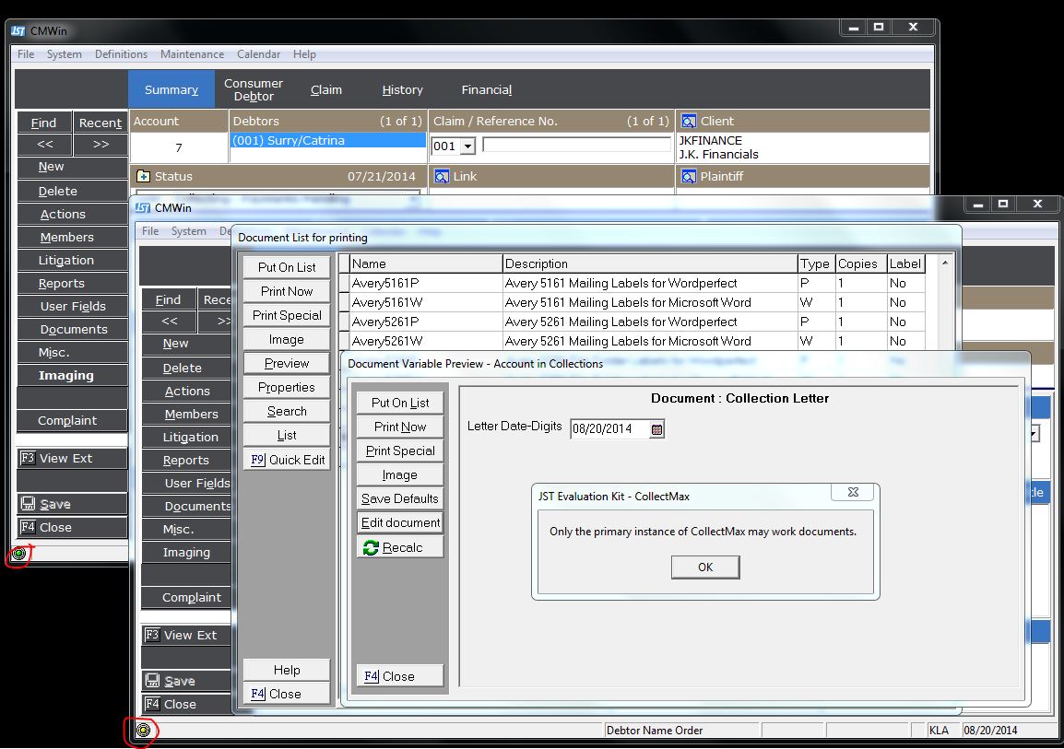Switch to the Financial tab
The height and width of the screenshot is (749, 1064).
486,89
